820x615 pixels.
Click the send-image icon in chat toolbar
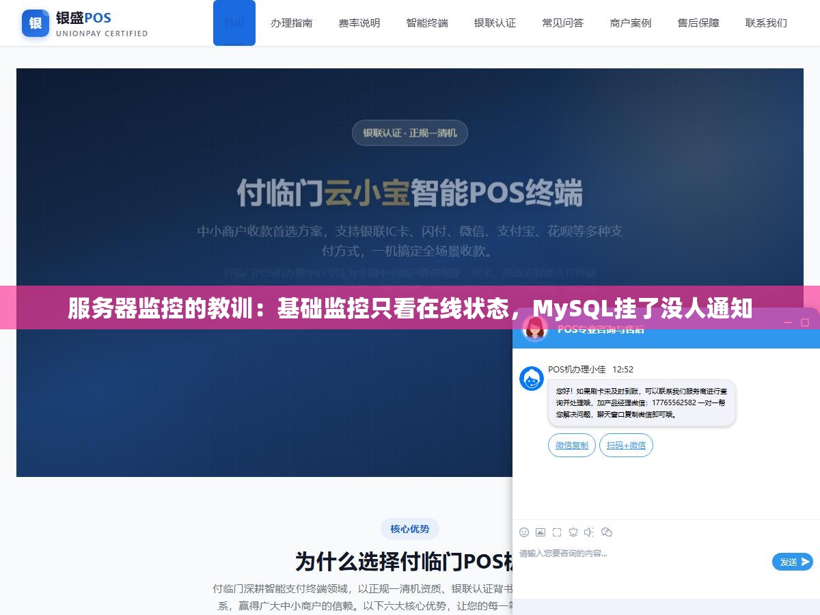click(541, 532)
